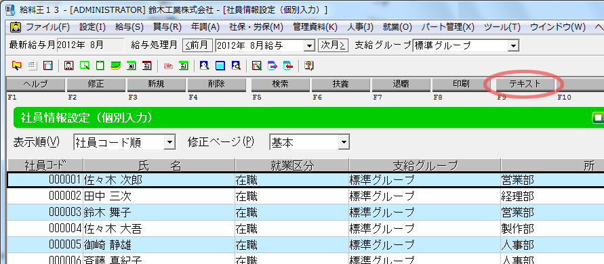Click the 氏名 column header
Viewport: 604px width, 264px height.
tap(159, 166)
